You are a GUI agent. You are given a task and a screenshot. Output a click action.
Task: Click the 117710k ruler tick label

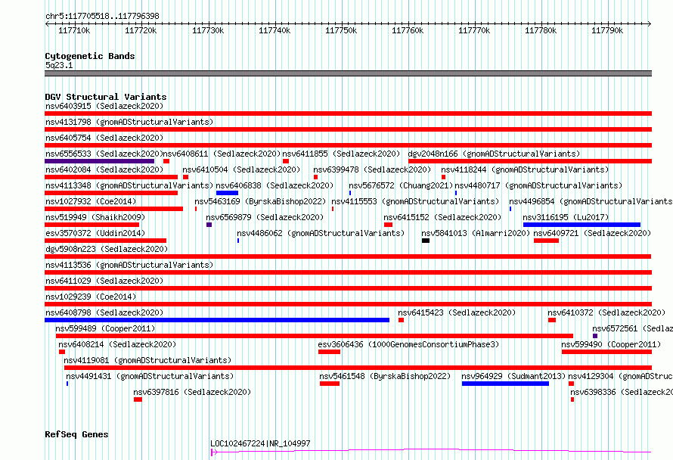coord(74,30)
